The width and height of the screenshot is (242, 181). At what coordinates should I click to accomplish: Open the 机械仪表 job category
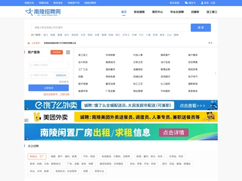pyautogui.click(x=138, y=76)
